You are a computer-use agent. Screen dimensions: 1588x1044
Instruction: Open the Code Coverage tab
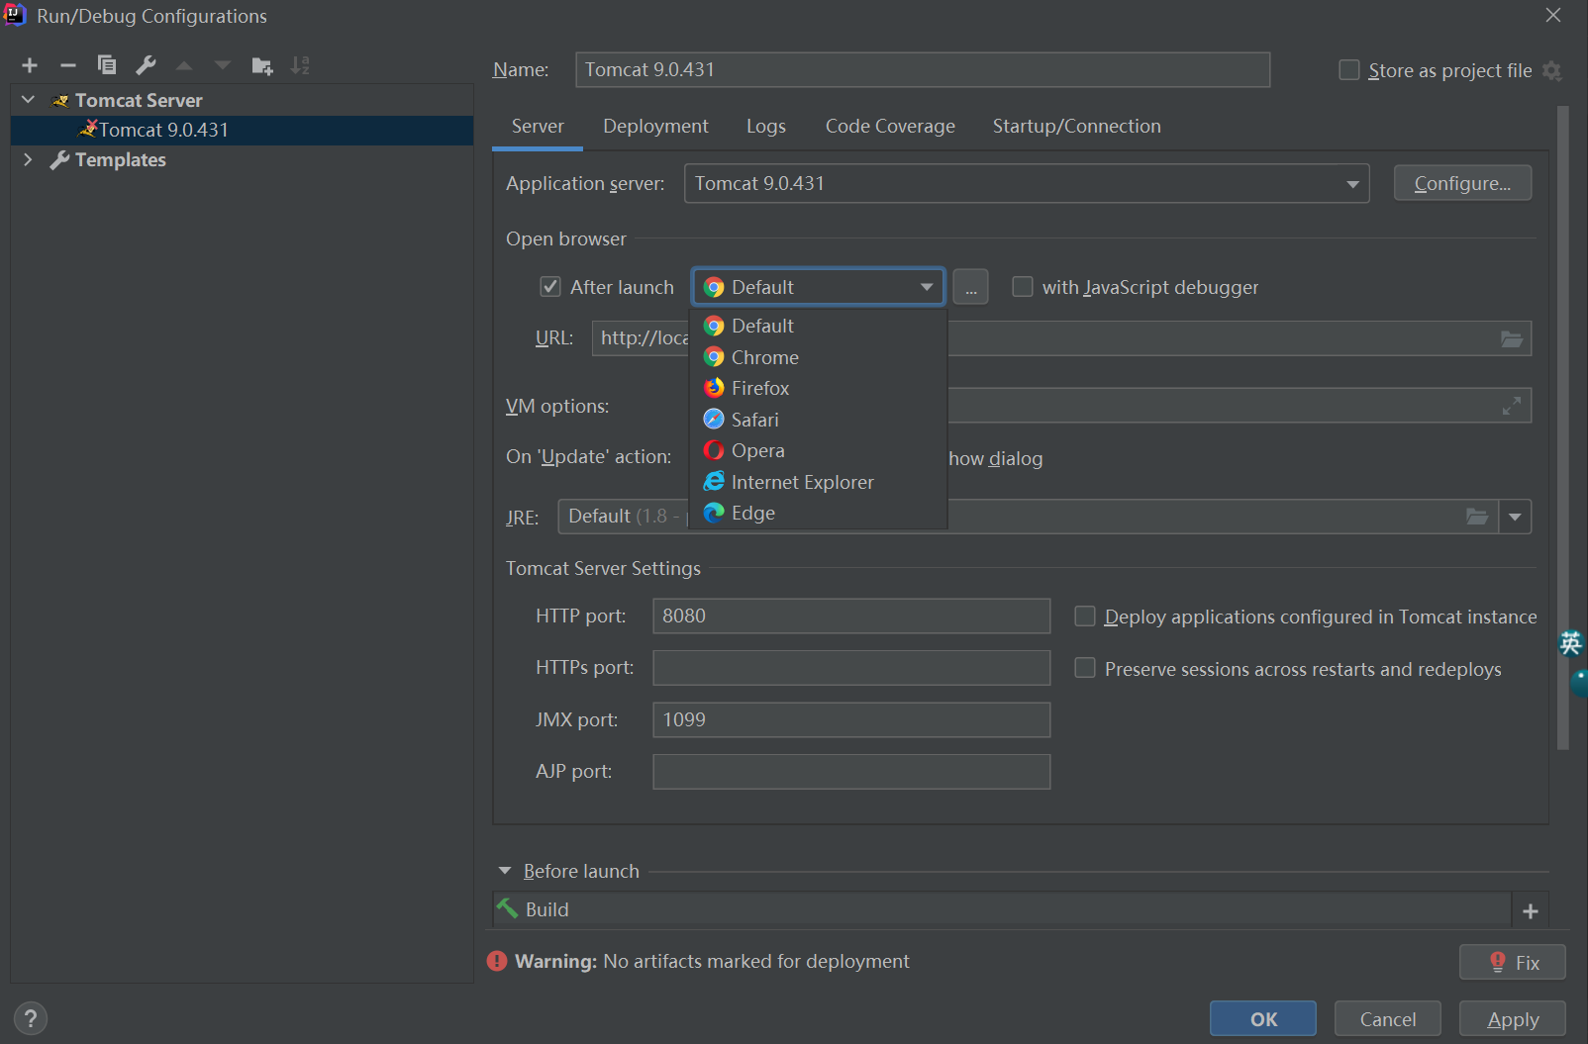pos(890,127)
